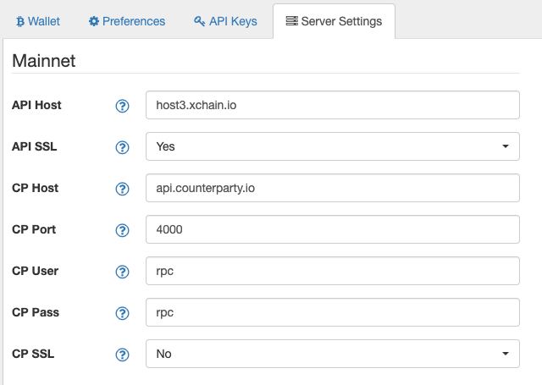Click the Bitcoin icon on Wallet tab

(20, 21)
